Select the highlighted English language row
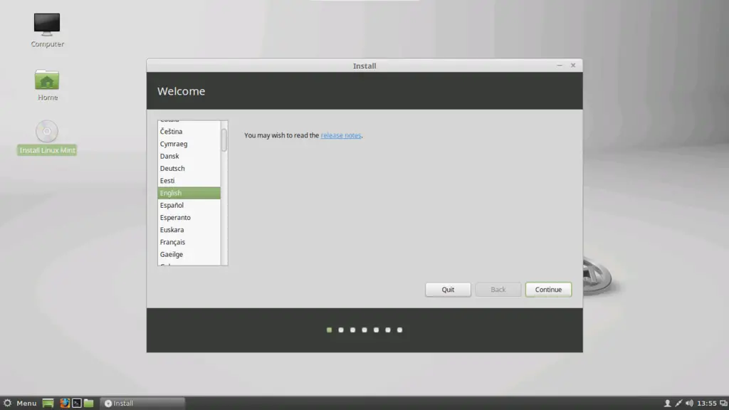 pyautogui.click(x=189, y=193)
